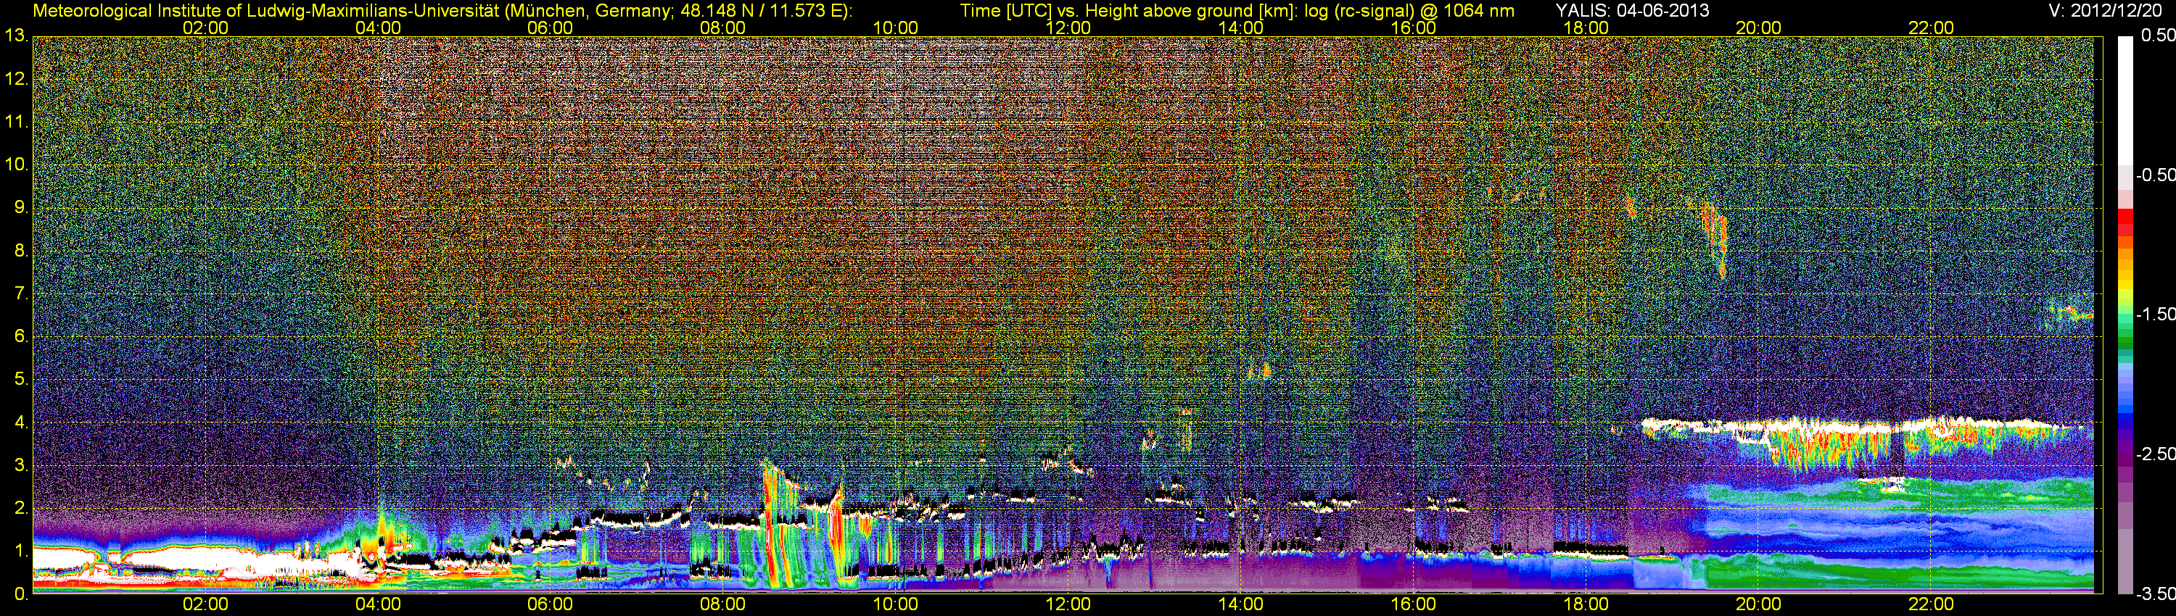The width and height of the screenshot is (2176, 616).
Task: Select the 20:00 label on the top time axis
Action: (1758, 28)
